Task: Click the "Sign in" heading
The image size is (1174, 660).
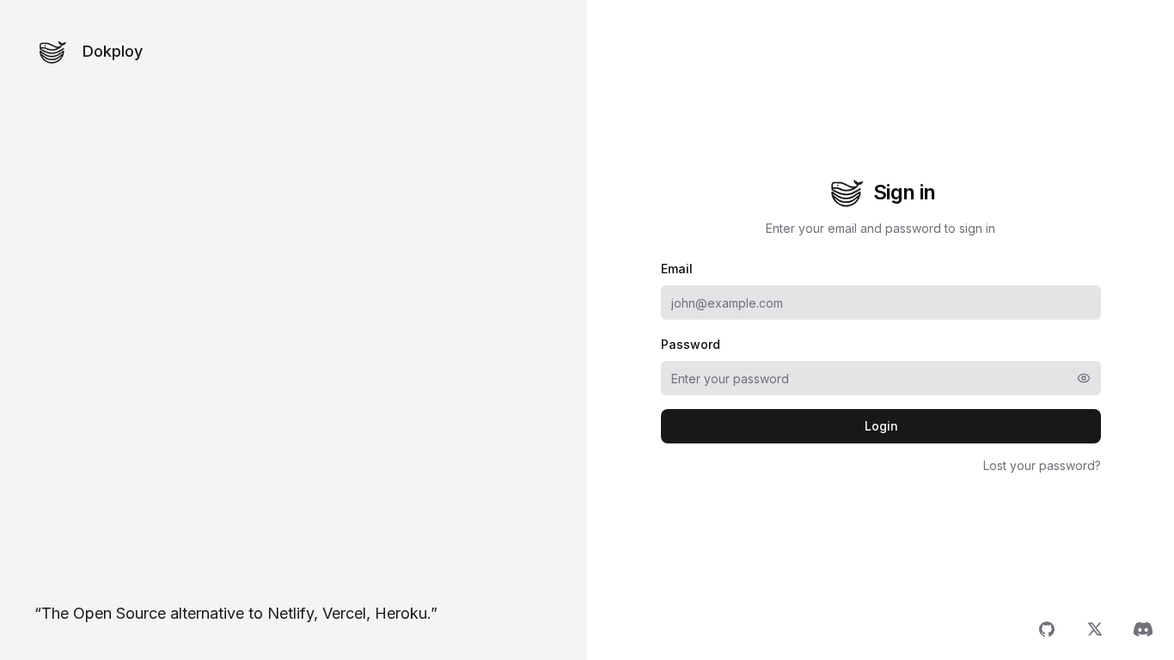Action: tap(904, 192)
